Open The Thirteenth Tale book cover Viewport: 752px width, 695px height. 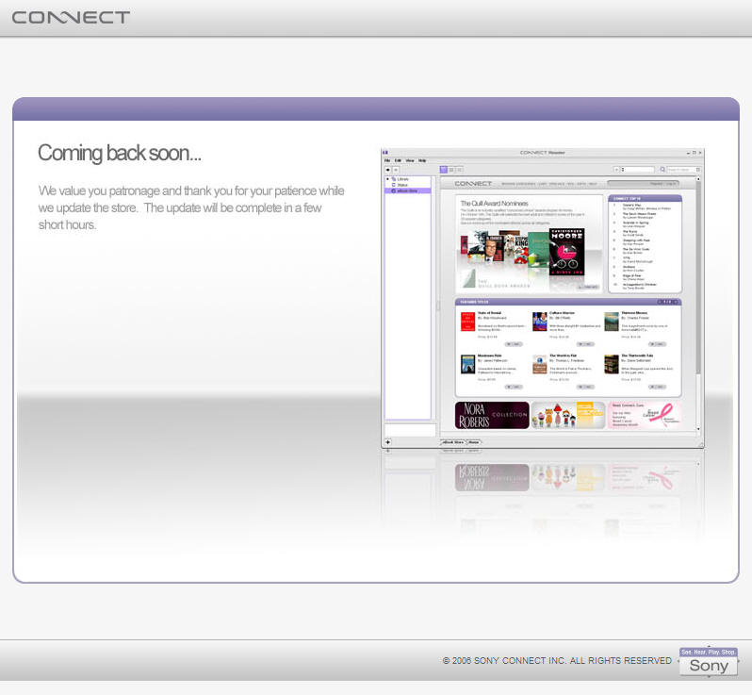coord(612,364)
